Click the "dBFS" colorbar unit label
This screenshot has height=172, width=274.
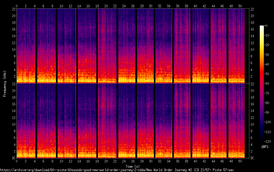pyautogui.click(x=265, y=147)
